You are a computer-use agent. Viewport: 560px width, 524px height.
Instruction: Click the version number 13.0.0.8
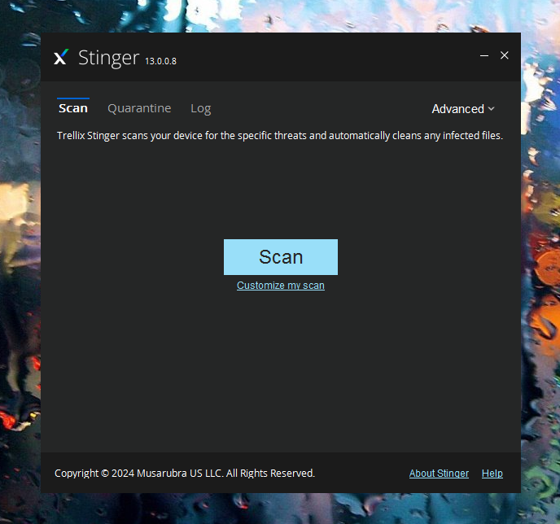pyautogui.click(x=160, y=61)
